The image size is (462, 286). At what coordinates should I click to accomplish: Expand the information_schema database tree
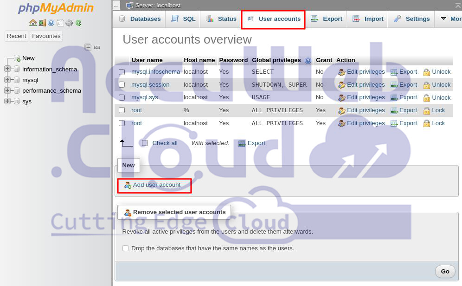(7, 69)
